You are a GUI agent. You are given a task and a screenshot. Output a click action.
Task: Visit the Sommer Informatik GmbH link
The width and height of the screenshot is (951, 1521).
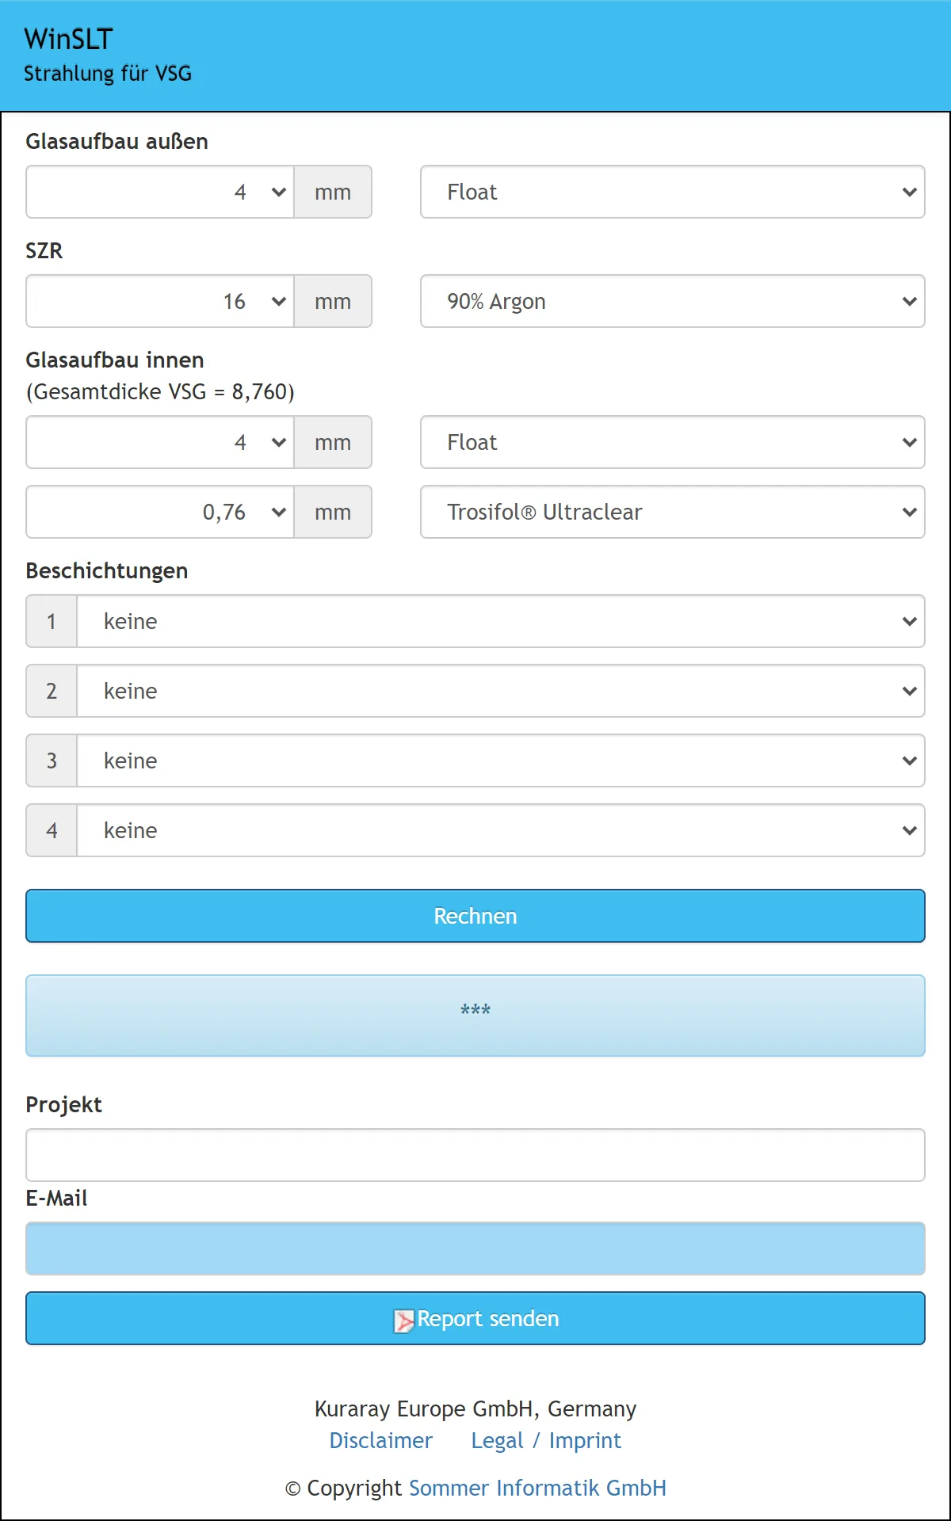click(537, 1488)
